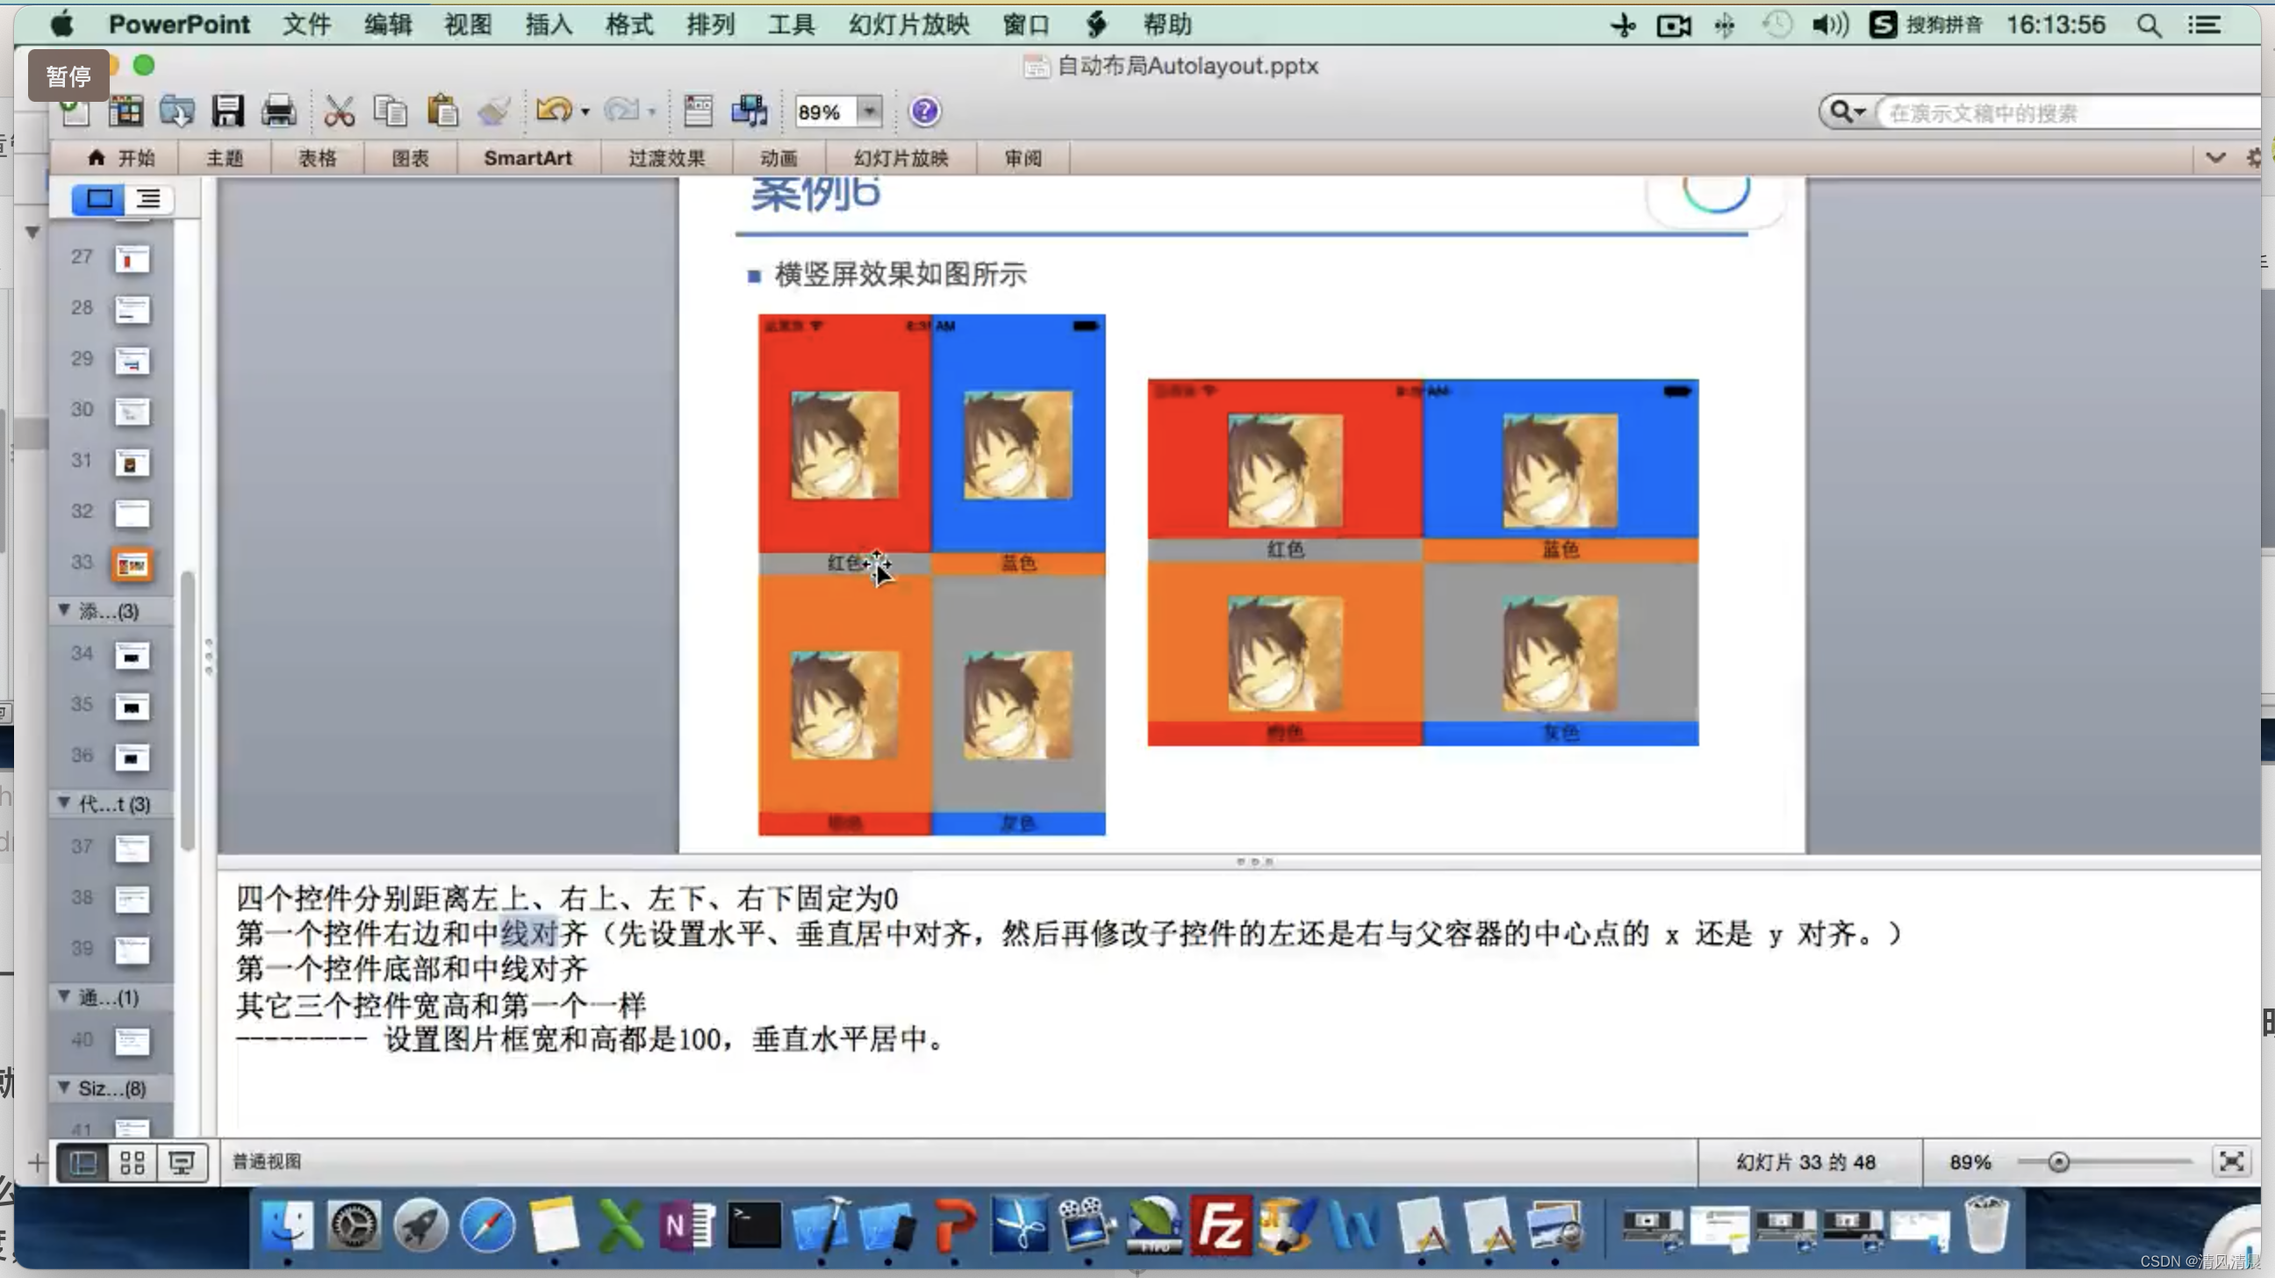Select slide 27 thumbnail
The image size is (2275, 1278).
click(132, 259)
